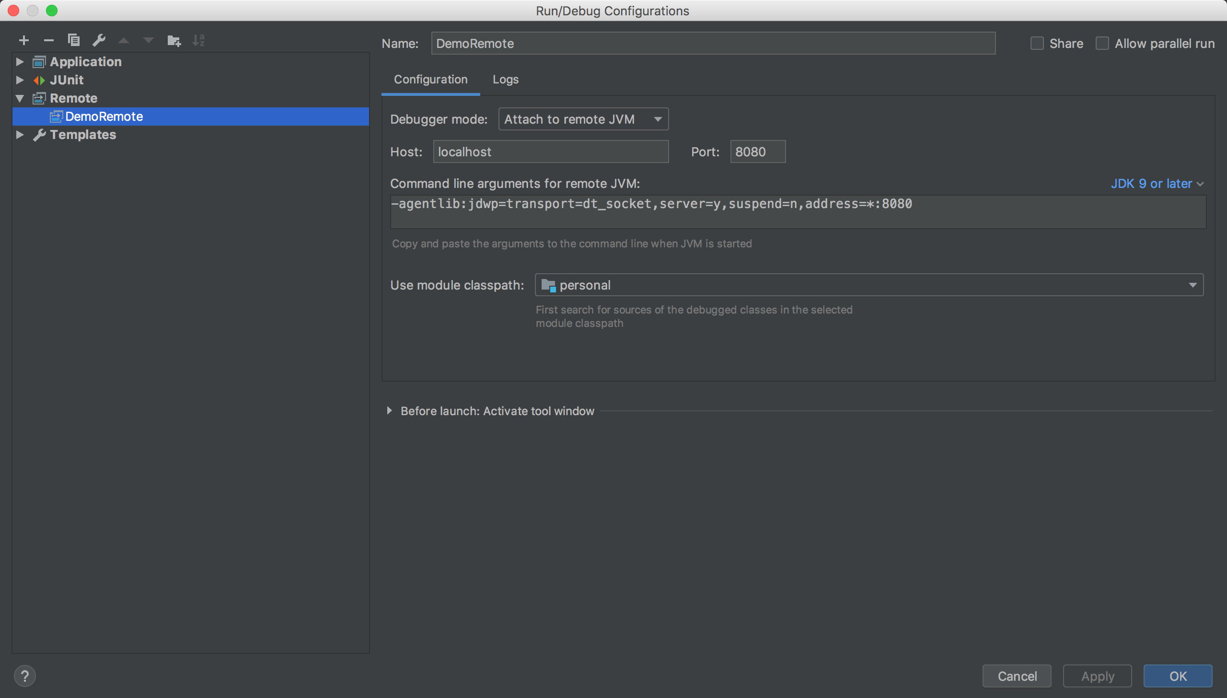
Task: Collapse the Remote tree node
Action: (x=20, y=98)
